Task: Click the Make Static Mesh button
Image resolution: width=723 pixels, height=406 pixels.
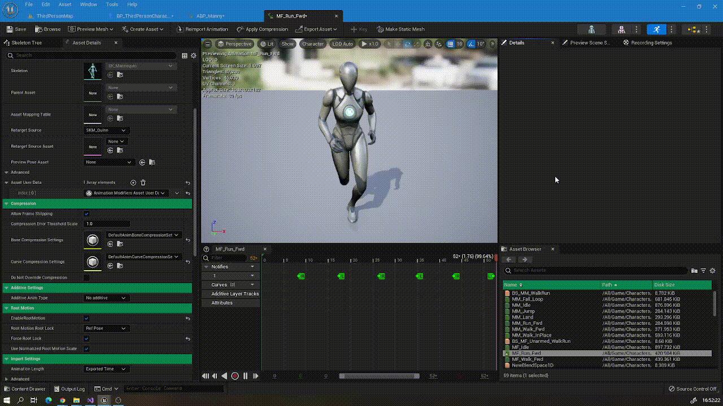Action: (x=400, y=29)
